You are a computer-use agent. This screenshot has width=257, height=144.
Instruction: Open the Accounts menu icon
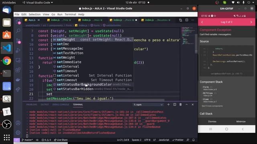click(18, 123)
